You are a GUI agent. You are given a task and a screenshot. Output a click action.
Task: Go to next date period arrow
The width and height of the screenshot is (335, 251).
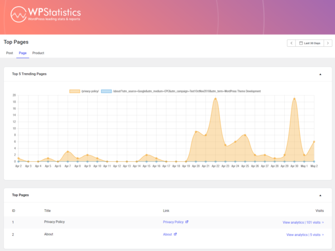click(x=328, y=43)
